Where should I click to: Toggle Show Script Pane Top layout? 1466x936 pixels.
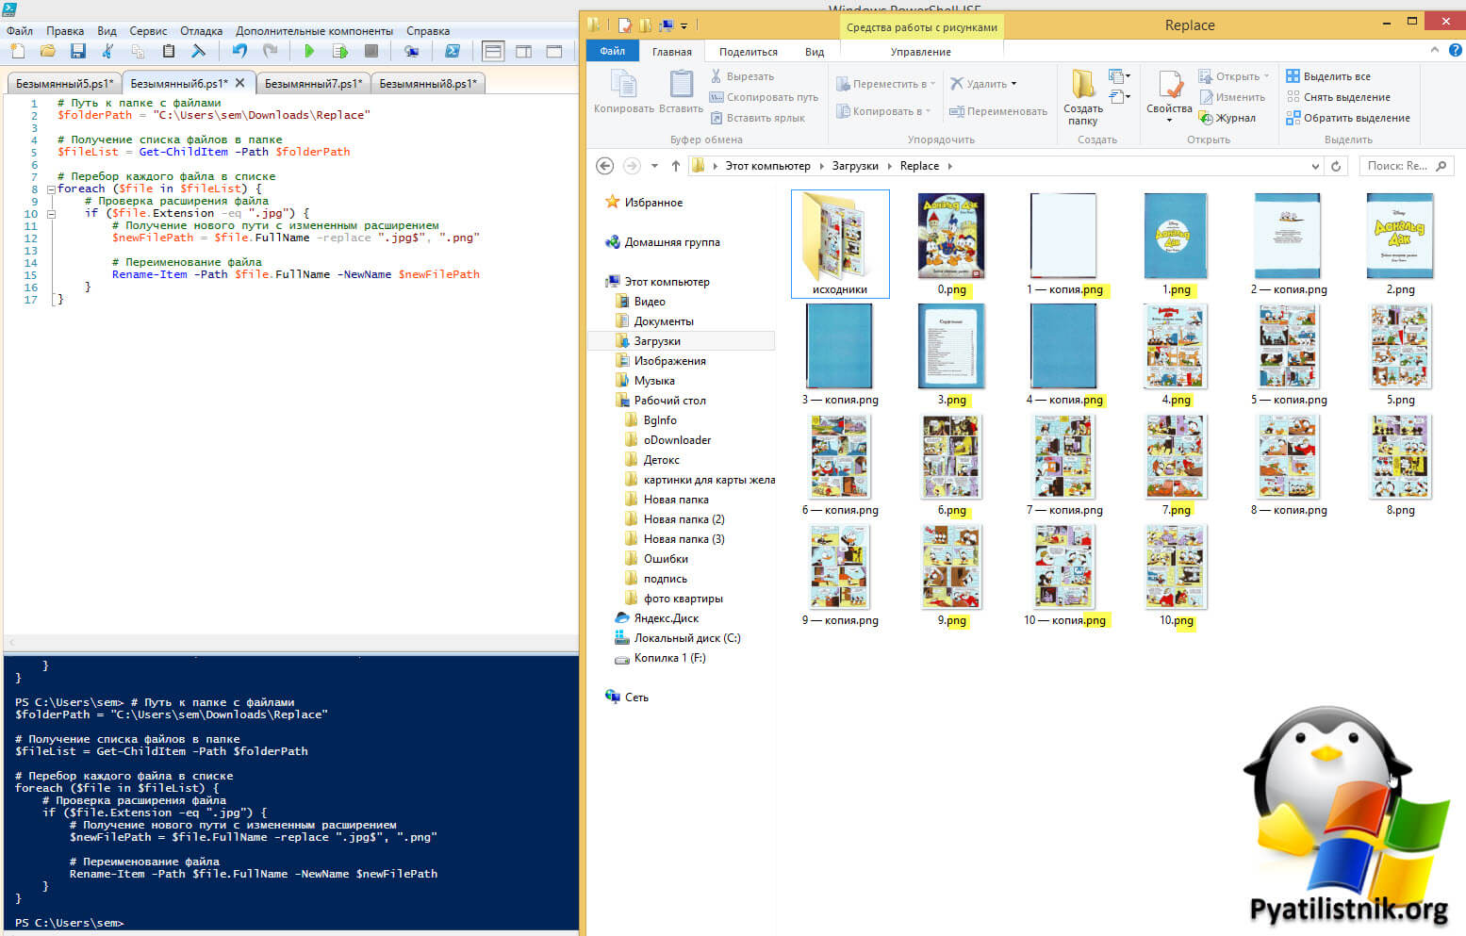click(492, 52)
